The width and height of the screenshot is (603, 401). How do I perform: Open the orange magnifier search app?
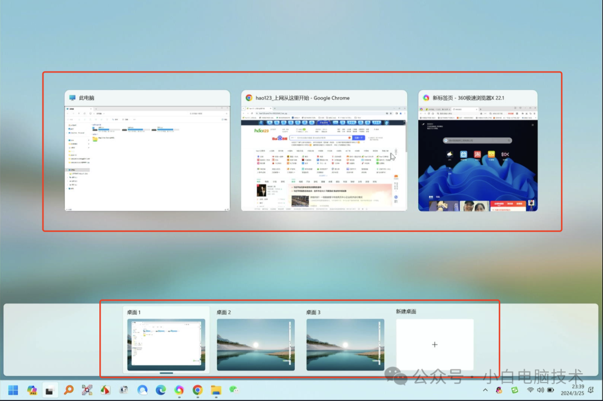69,390
